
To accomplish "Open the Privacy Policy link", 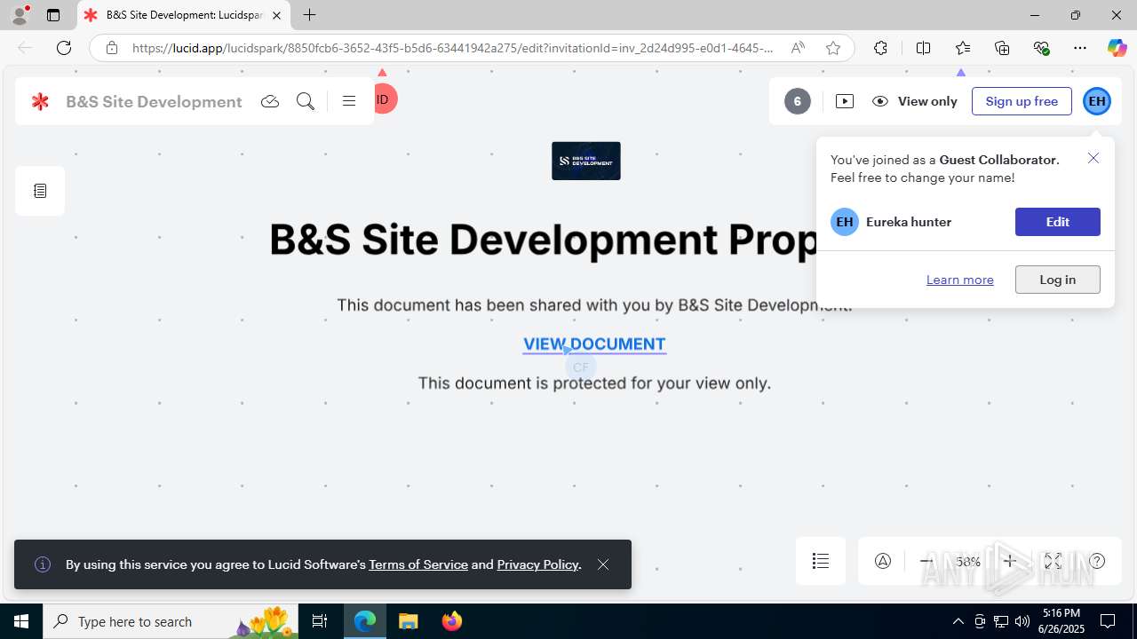I will coord(537,564).
